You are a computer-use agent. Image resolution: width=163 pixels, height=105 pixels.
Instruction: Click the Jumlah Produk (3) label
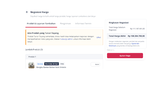(x=34, y=49)
